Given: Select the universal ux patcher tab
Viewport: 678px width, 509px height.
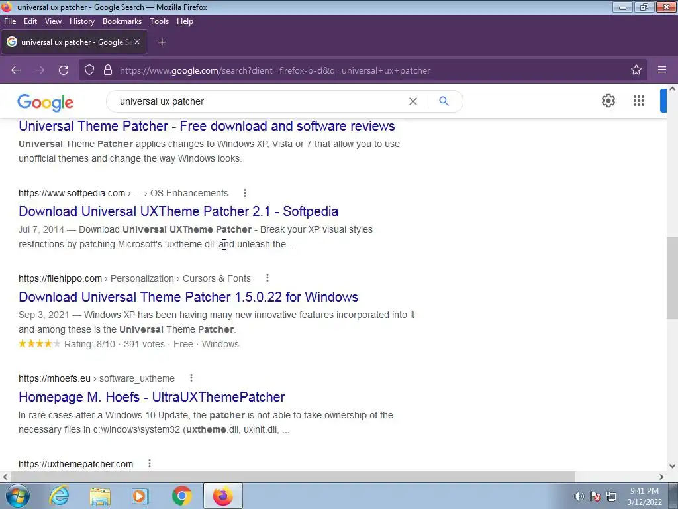Looking at the screenshot, I should (74, 42).
